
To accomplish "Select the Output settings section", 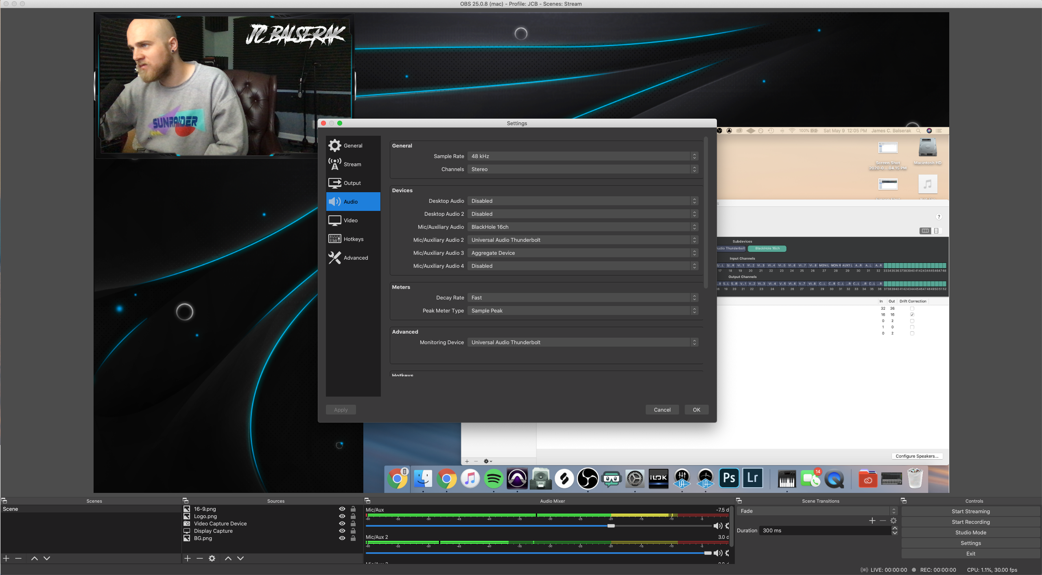I will pyautogui.click(x=352, y=183).
